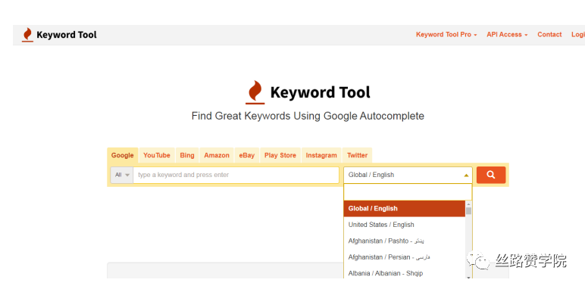Click the dropdown filter search box

(408, 192)
